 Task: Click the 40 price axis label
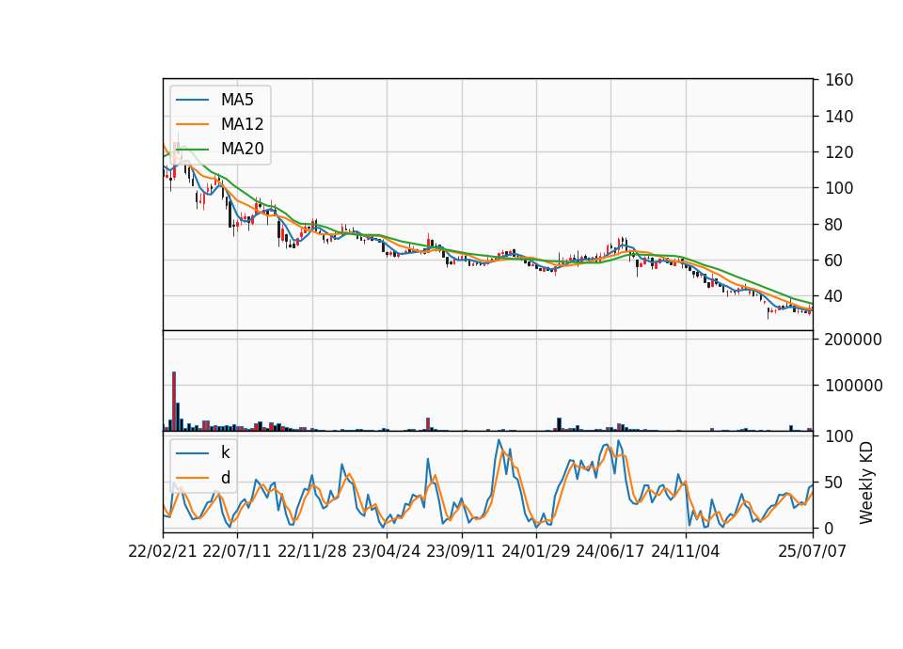click(833, 296)
